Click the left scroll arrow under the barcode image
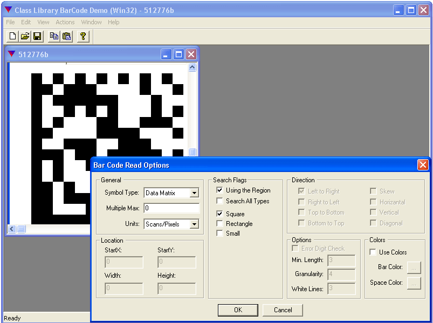This screenshot has width=433, height=323. click(11, 229)
